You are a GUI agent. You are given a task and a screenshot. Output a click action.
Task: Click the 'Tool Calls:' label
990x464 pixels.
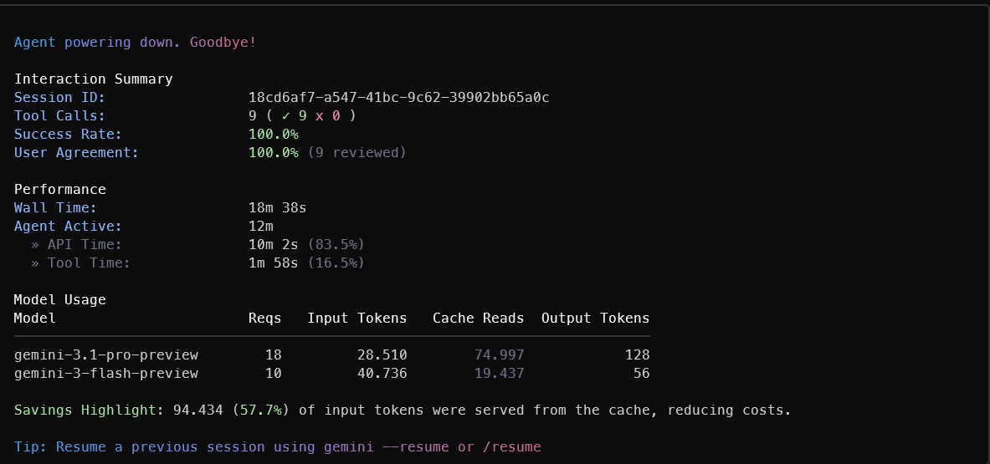60,116
